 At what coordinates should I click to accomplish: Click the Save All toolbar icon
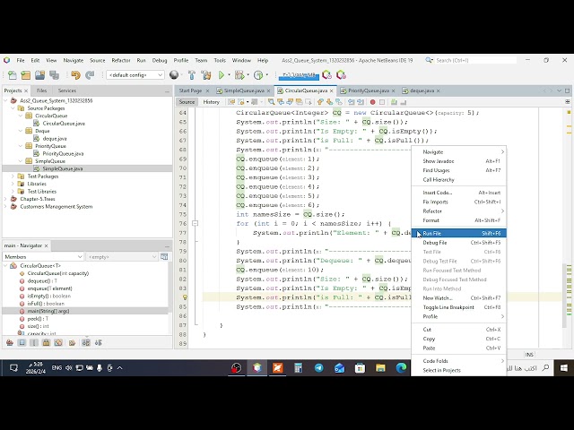[x=54, y=75]
